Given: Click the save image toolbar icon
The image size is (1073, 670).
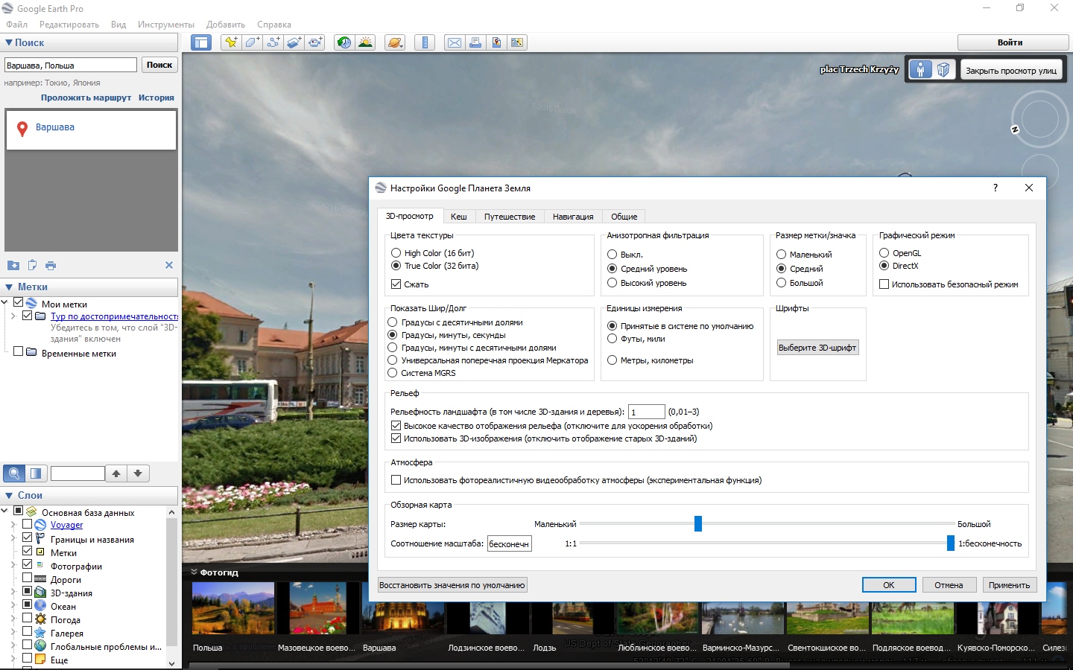Looking at the screenshot, I should [x=496, y=42].
